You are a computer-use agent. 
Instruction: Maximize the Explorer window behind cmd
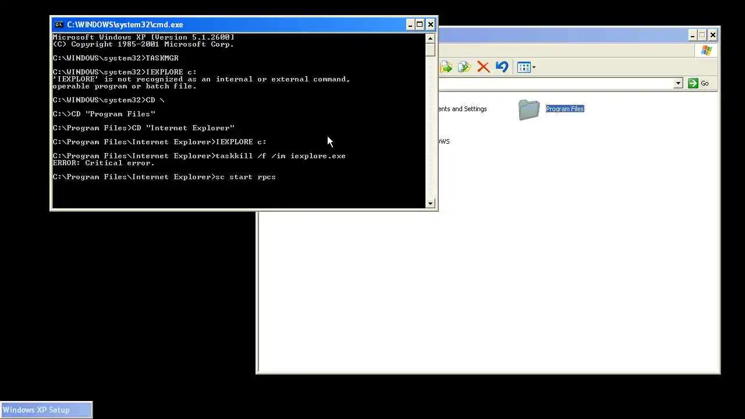point(702,35)
